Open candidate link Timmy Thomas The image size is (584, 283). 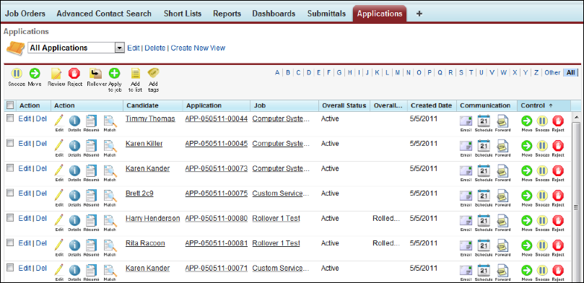(150, 119)
